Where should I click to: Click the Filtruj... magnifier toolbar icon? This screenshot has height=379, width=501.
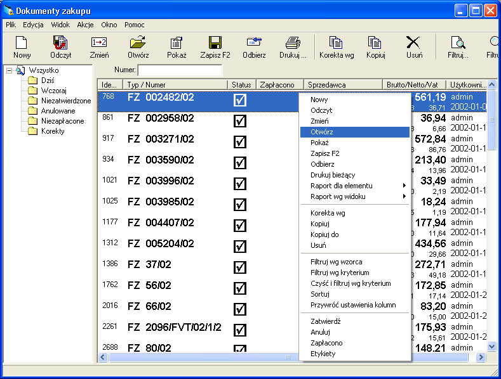point(458,42)
